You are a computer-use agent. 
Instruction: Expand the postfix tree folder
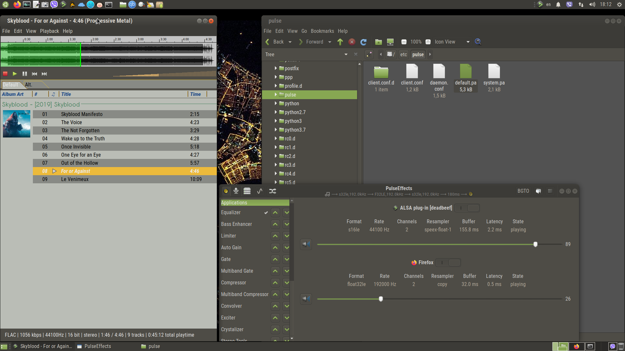(x=276, y=68)
